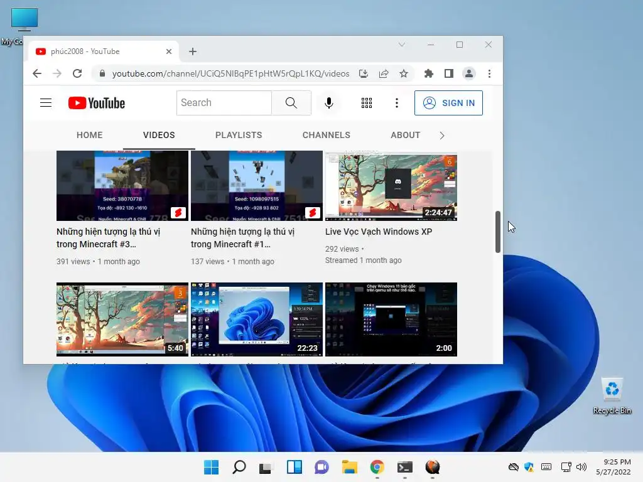Open Chat on the taskbar
The image size is (643, 482).
(321, 467)
